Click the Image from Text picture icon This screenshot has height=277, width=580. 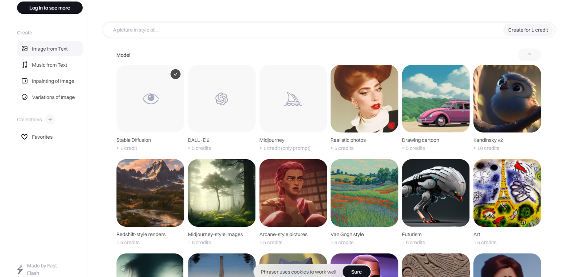pos(25,49)
